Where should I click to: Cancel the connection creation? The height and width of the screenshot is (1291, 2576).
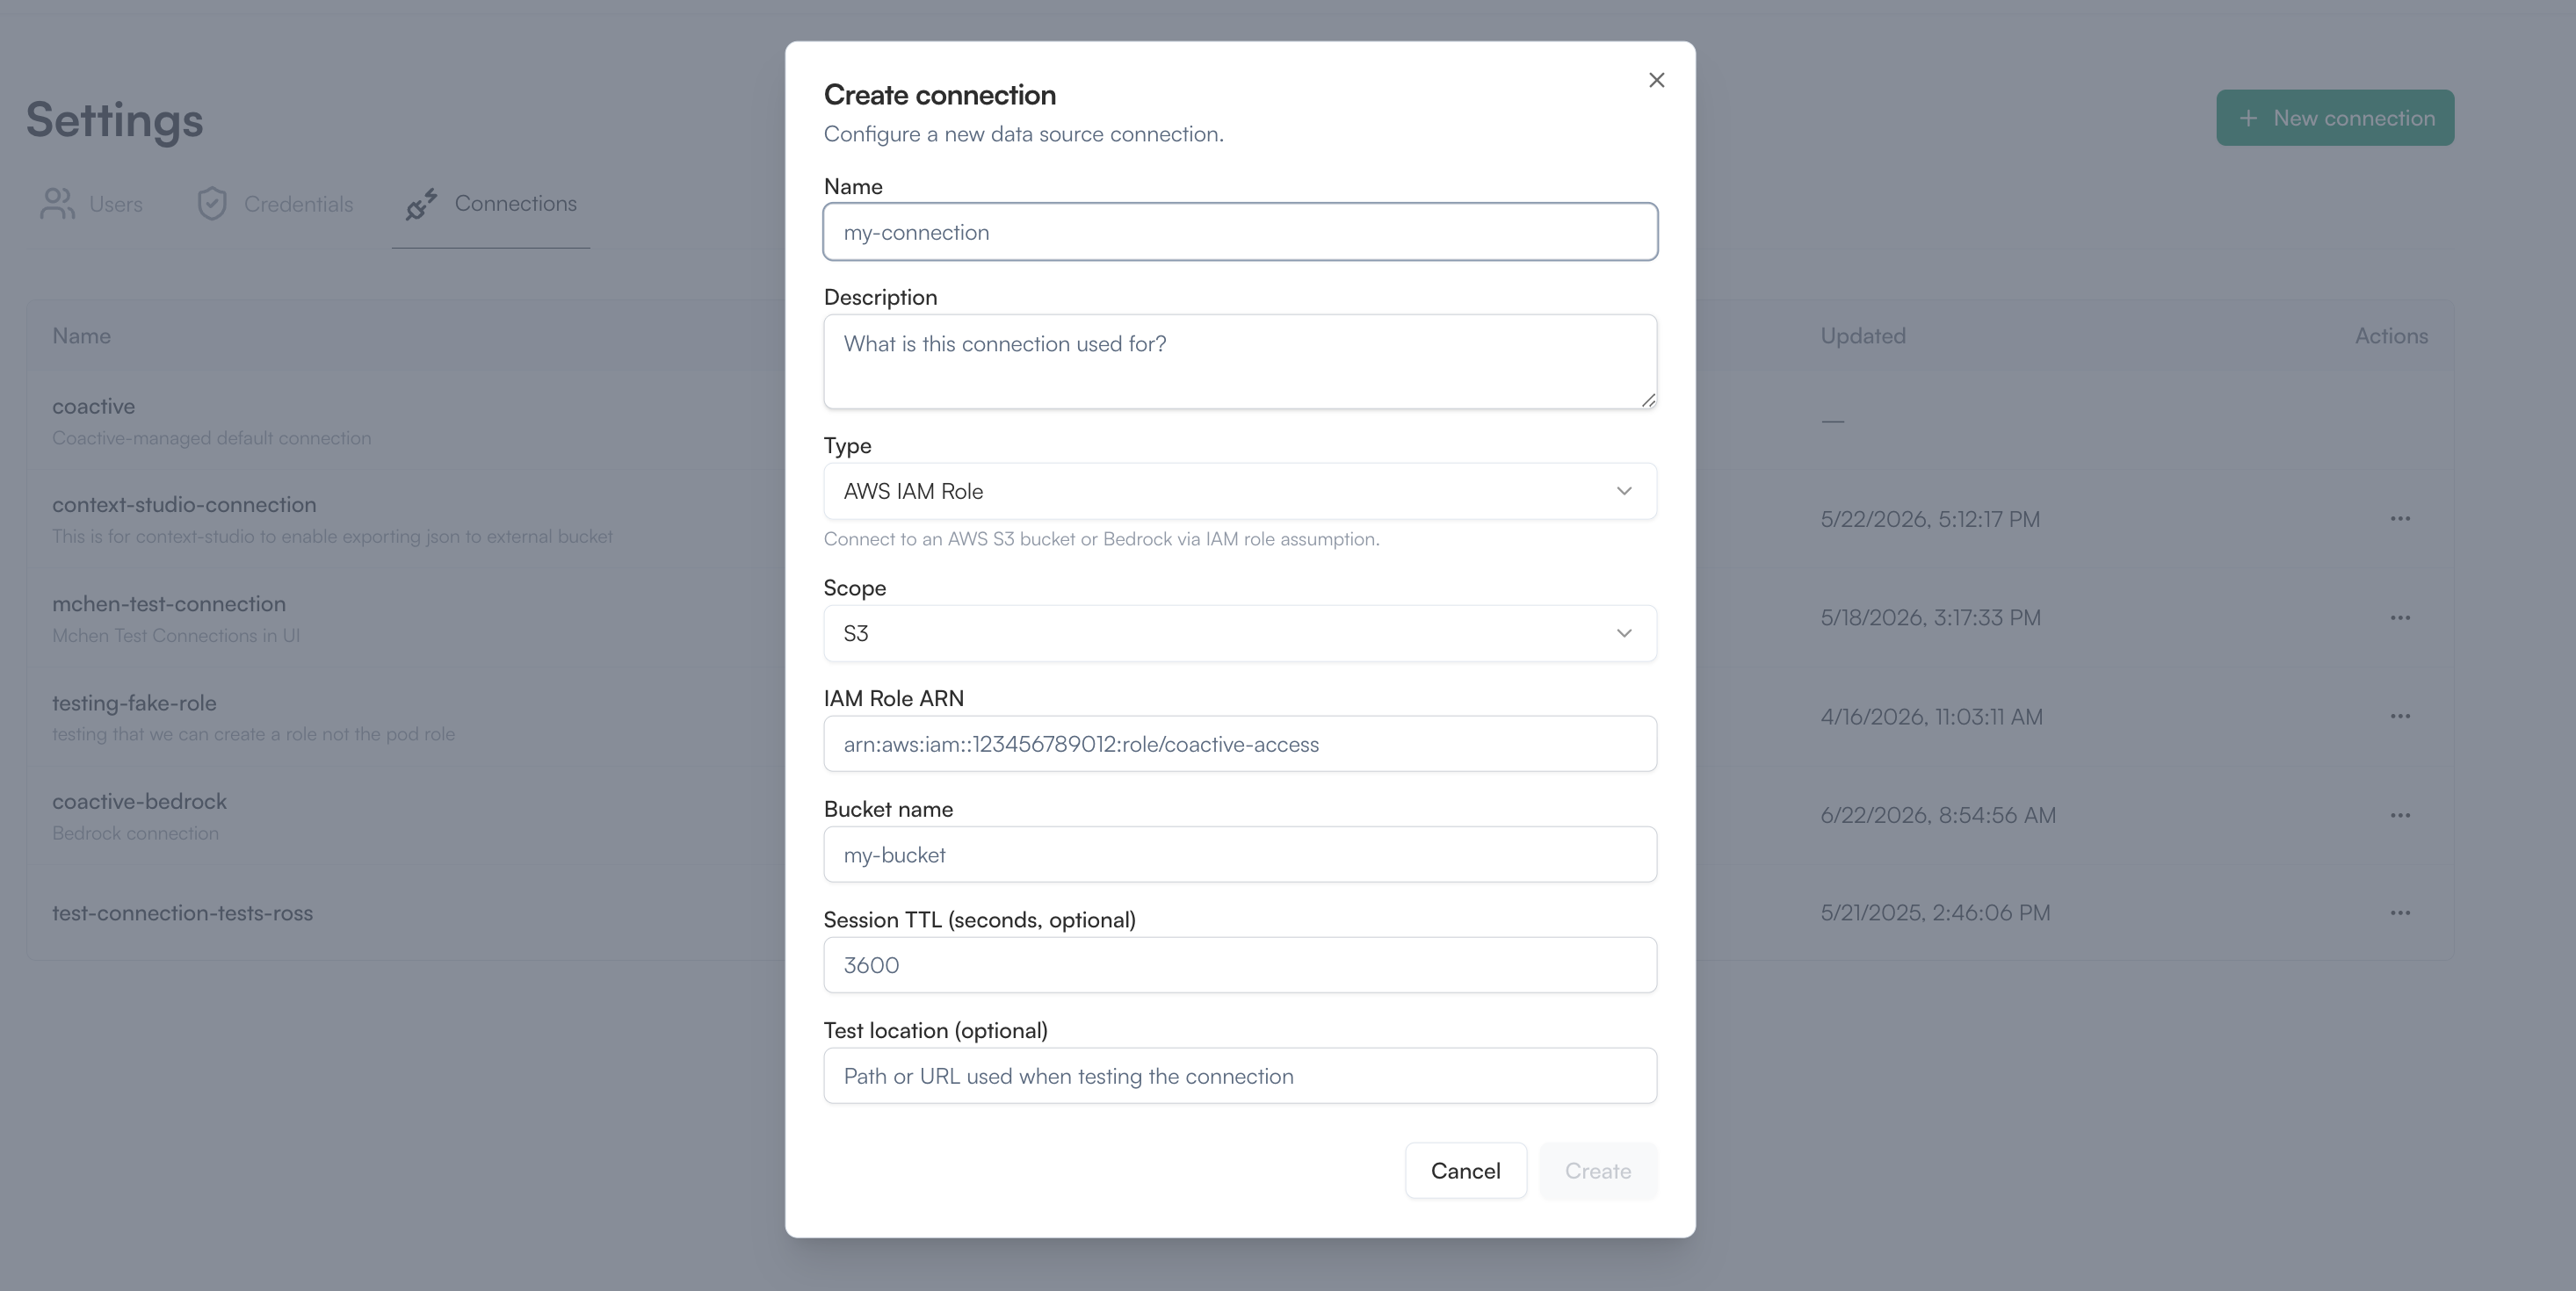1465,1170
